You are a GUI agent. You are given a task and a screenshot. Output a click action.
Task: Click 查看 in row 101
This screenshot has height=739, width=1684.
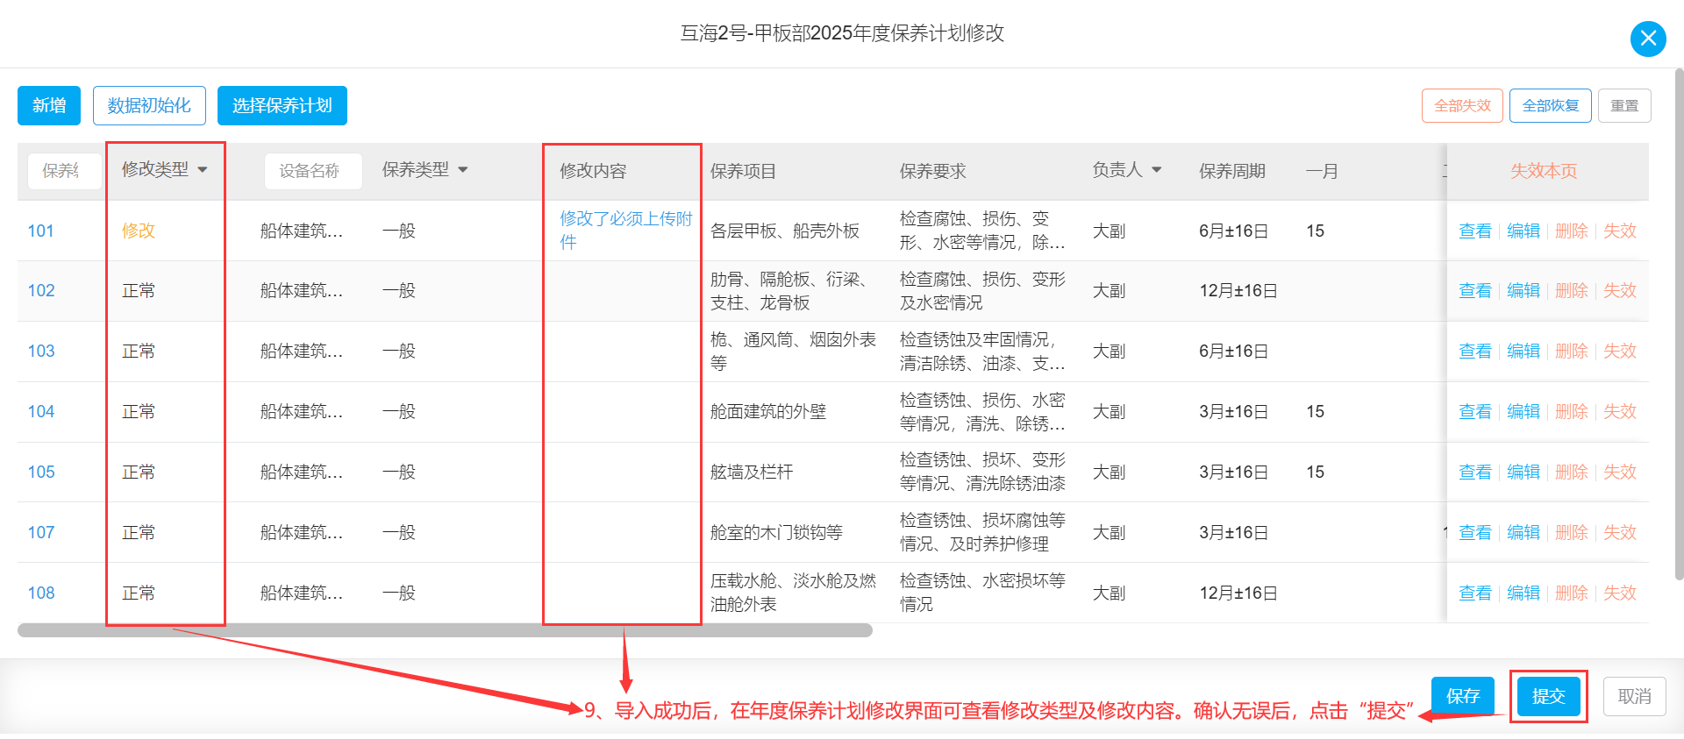(x=1474, y=231)
